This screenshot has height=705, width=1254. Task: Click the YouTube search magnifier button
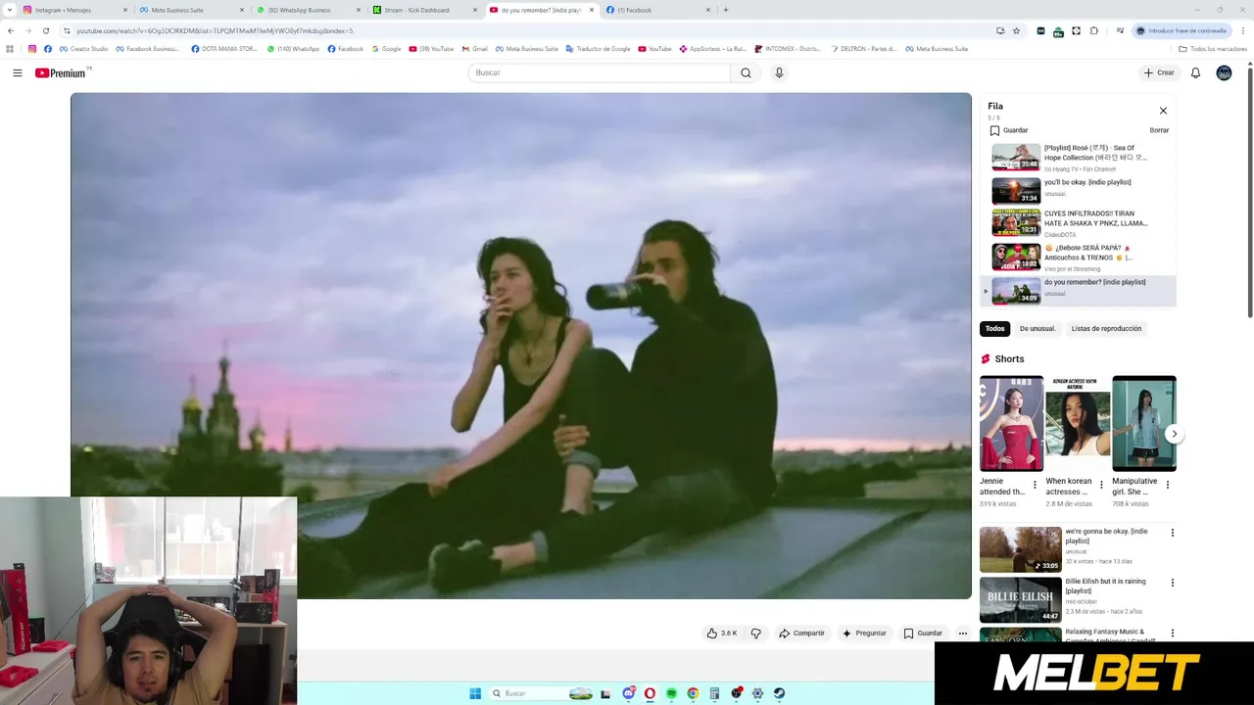click(746, 72)
